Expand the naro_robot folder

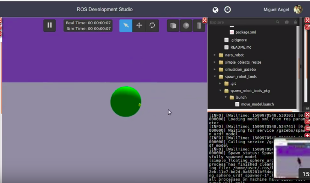tap(215, 55)
